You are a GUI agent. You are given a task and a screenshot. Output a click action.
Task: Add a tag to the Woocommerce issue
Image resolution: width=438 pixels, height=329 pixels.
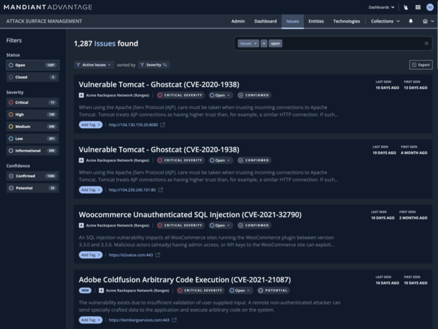[x=90, y=255]
